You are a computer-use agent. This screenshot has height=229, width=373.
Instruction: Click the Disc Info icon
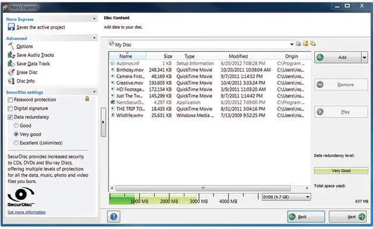11,81
